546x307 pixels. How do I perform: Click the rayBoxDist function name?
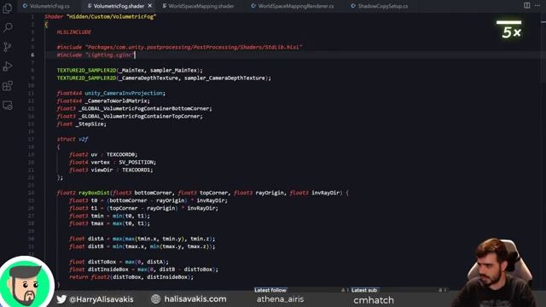click(94, 193)
